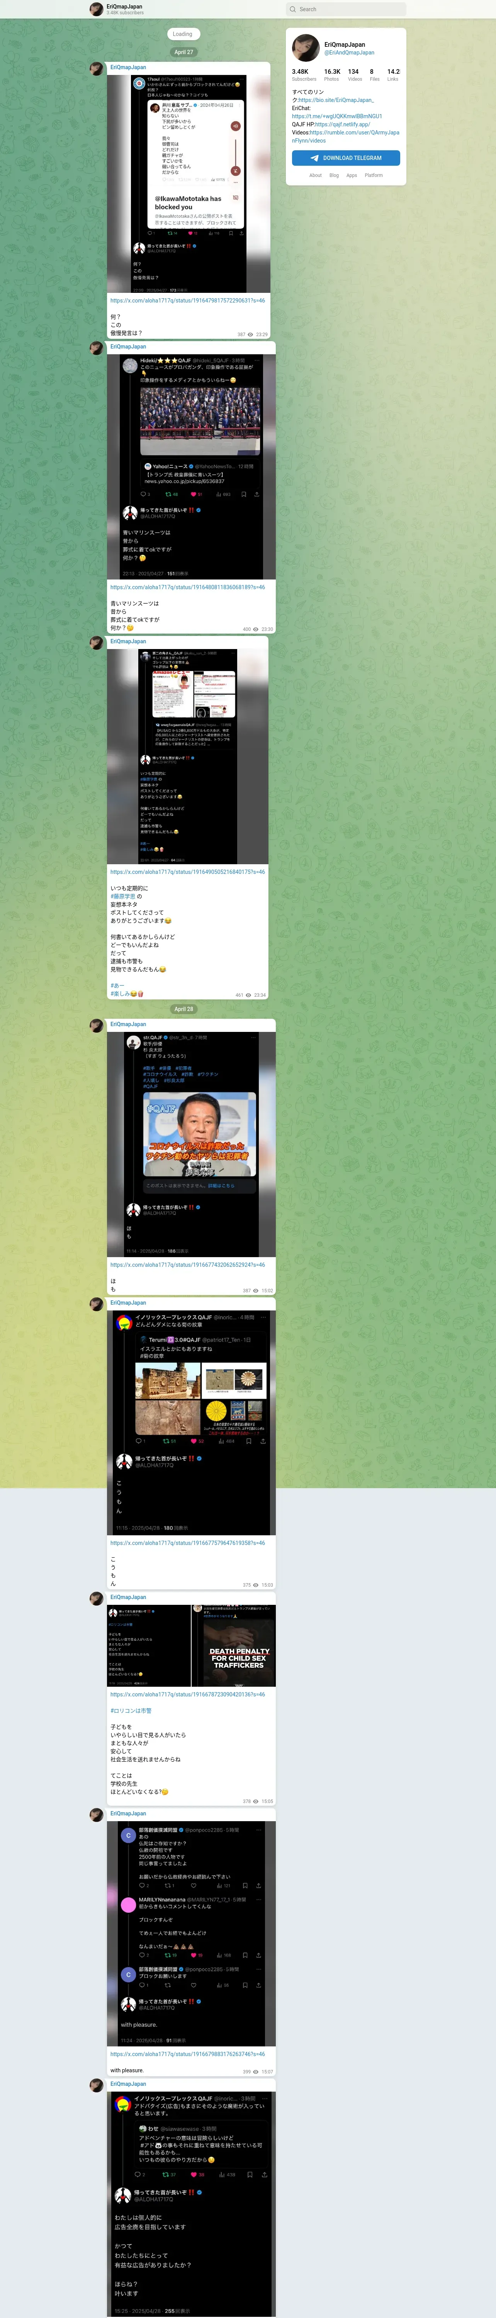
Task: Open the t.me/+wgUQKKmvlBBmNGU1 chat link
Action: 337,116
